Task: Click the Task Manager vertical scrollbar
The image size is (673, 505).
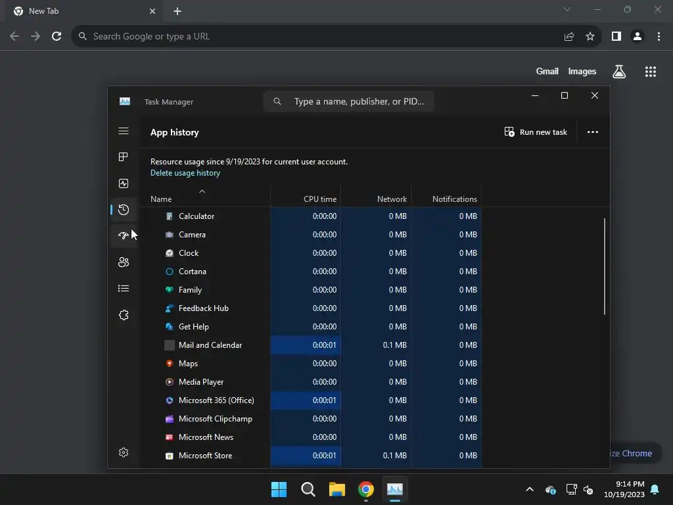Action: tap(605, 267)
